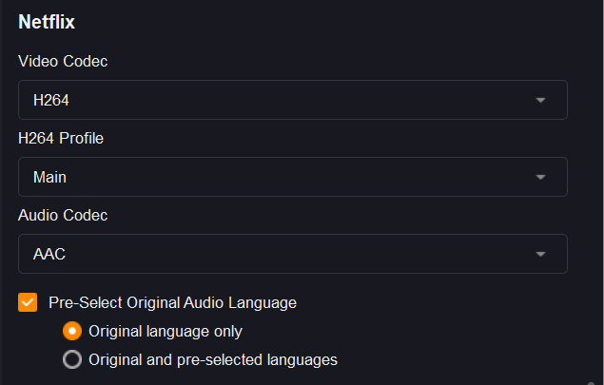Click the Main value text in H264 Profile
Screen dimensions: 604x385
coord(49,177)
